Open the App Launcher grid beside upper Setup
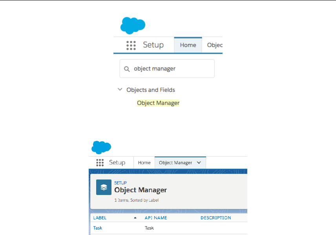Screen dimensions: 336x235 tap(131, 46)
